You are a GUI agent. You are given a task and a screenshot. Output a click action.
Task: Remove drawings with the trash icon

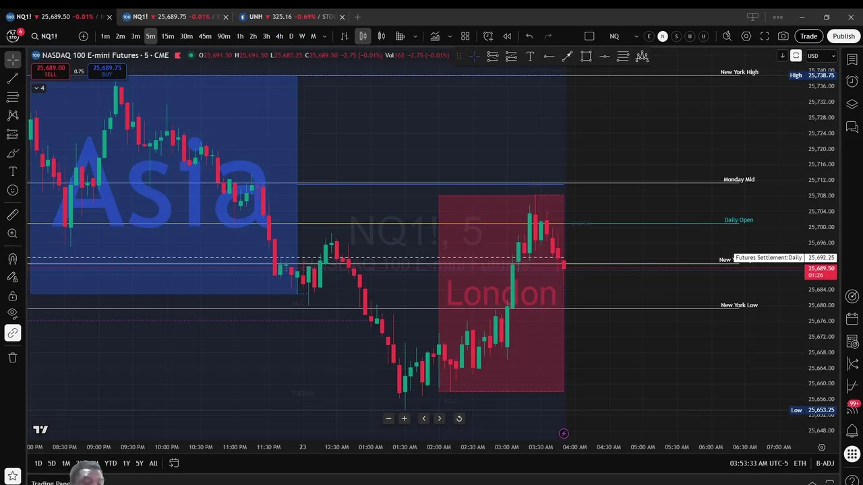tap(13, 358)
